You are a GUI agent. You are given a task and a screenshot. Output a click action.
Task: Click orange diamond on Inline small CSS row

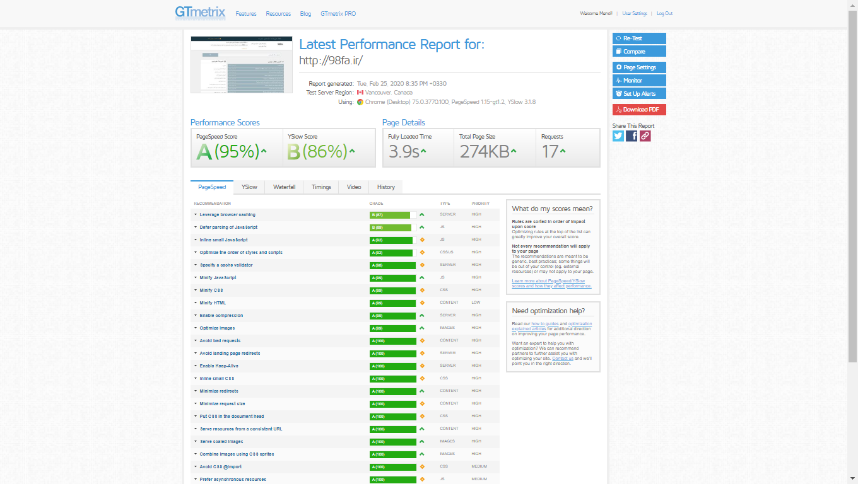click(x=422, y=378)
